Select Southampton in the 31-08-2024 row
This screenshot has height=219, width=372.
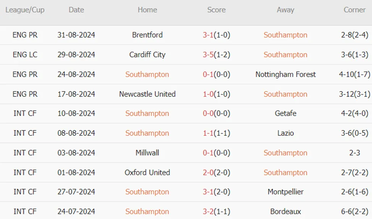(285, 35)
